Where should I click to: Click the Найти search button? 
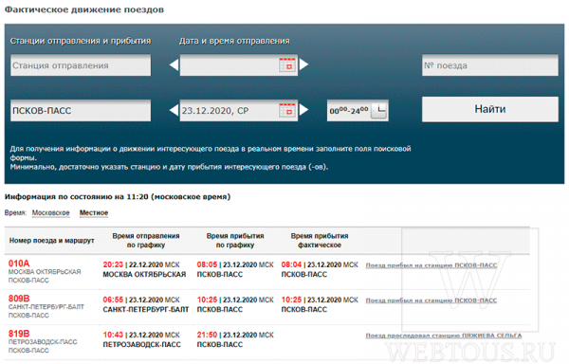pos(490,109)
